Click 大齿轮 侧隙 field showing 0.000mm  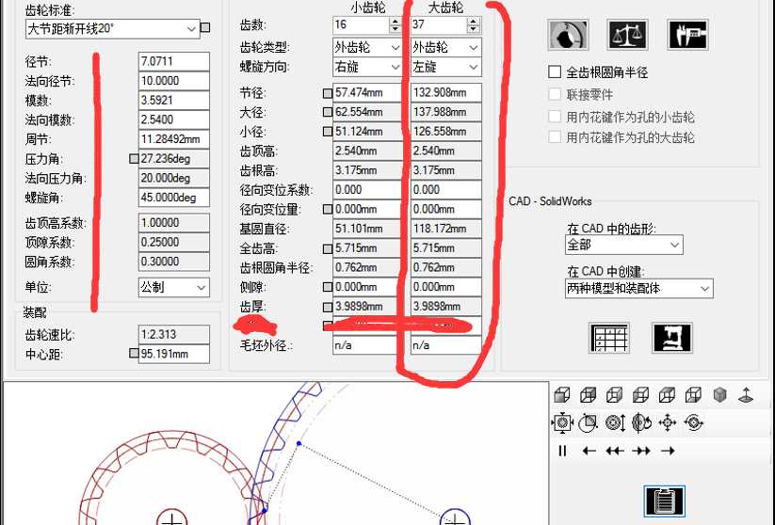pyautogui.click(x=445, y=287)
